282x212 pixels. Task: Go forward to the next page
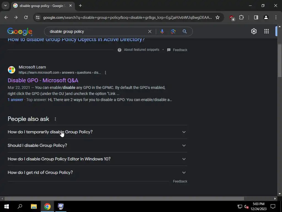[16, 17]
